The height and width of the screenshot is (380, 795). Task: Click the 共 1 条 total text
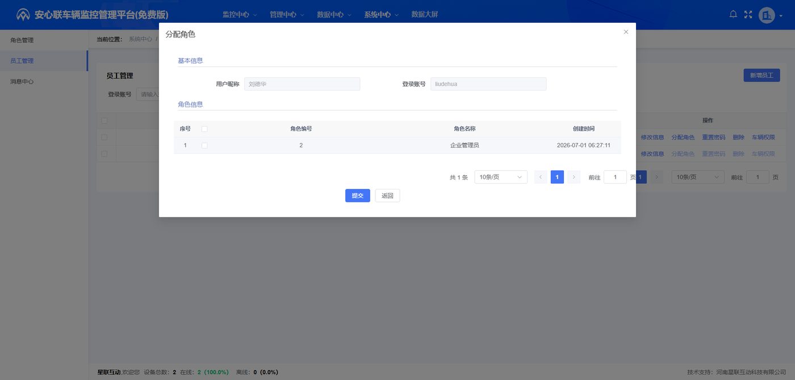click(459, 178)
